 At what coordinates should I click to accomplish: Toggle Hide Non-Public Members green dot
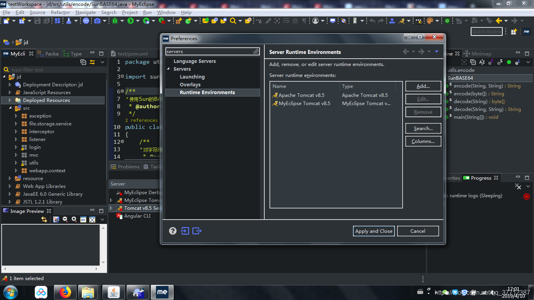509,62
